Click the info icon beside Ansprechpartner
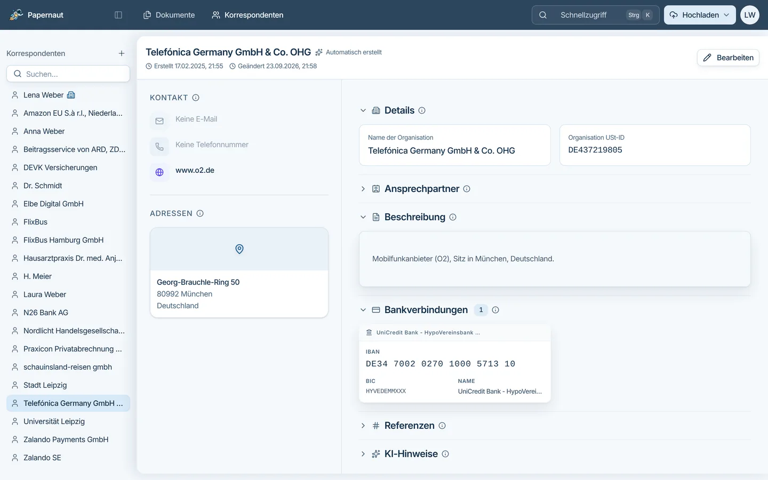The height and width of the screenshot is (480, 768). coord(467,189)
